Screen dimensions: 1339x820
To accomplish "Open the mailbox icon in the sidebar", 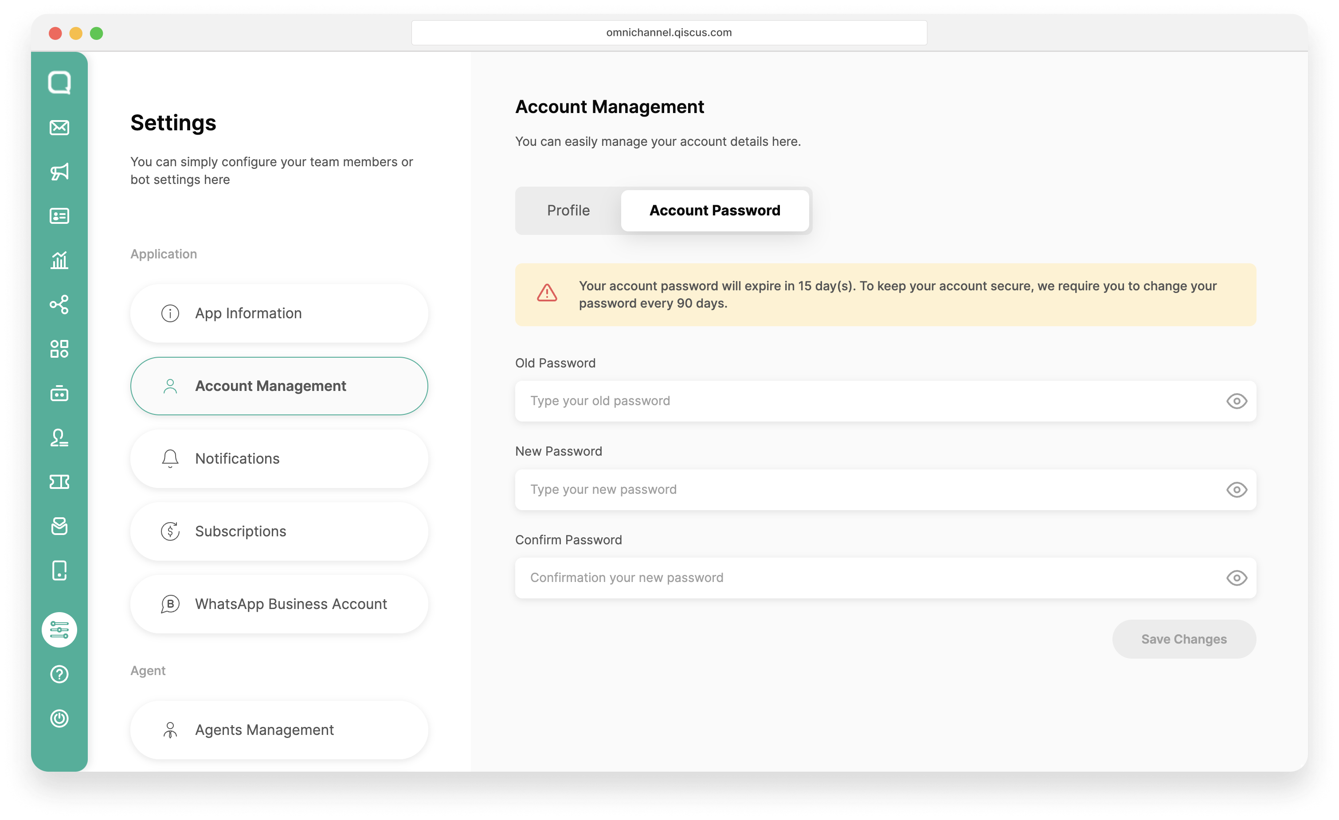I will (x=59, y=526).
